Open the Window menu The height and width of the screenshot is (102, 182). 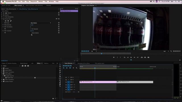click(x=51, y=1)
